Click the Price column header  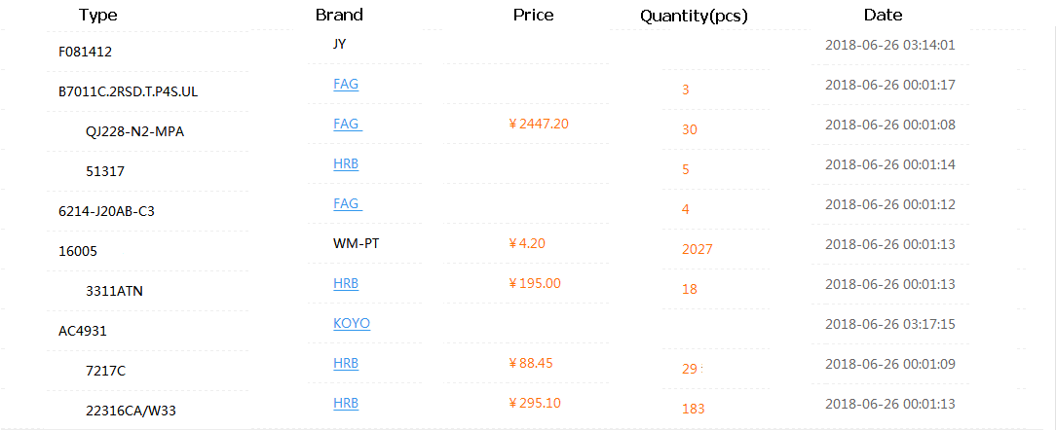(533, 15)
